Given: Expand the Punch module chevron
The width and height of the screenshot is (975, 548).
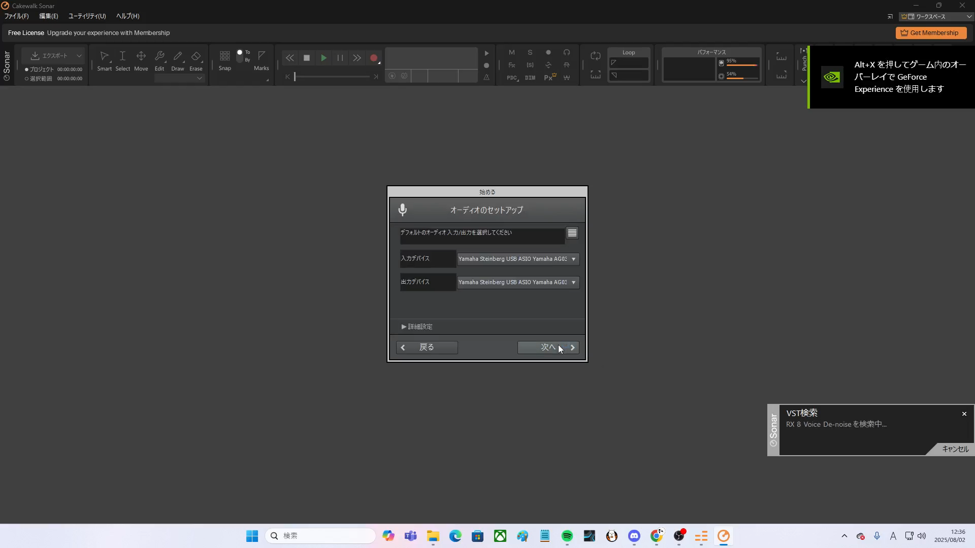Looking at the screenshot, I should pos(804,81).
